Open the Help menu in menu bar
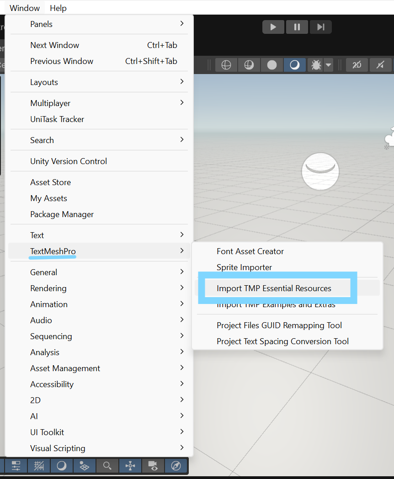394x479 pixels. (58, 8)
